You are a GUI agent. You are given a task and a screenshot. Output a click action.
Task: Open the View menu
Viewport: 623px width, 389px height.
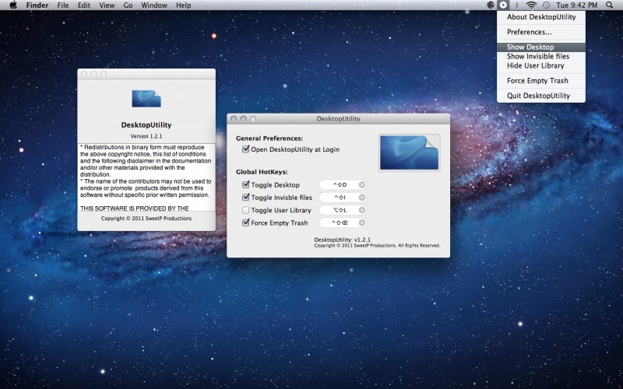(x=107, y=5)
